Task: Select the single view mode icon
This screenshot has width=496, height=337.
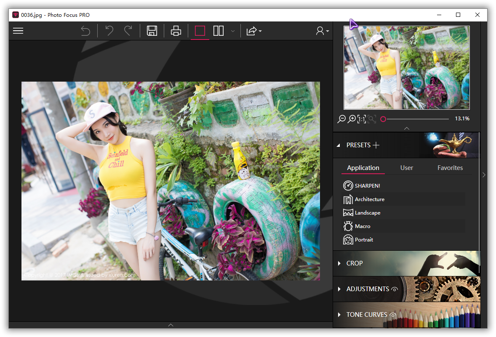Action: point(200,31)
